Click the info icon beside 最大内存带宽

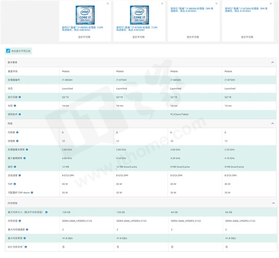[x=25, y=238]
